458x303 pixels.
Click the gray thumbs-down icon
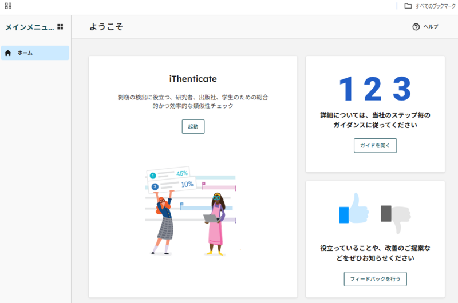click(x=396, y=219)
